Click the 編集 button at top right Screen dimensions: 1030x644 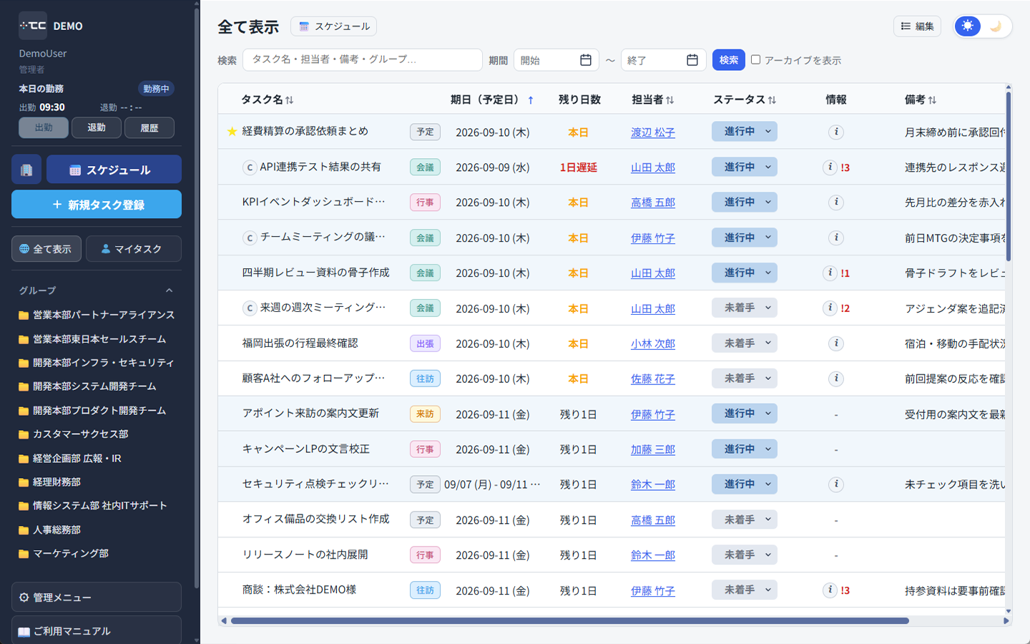917,26
